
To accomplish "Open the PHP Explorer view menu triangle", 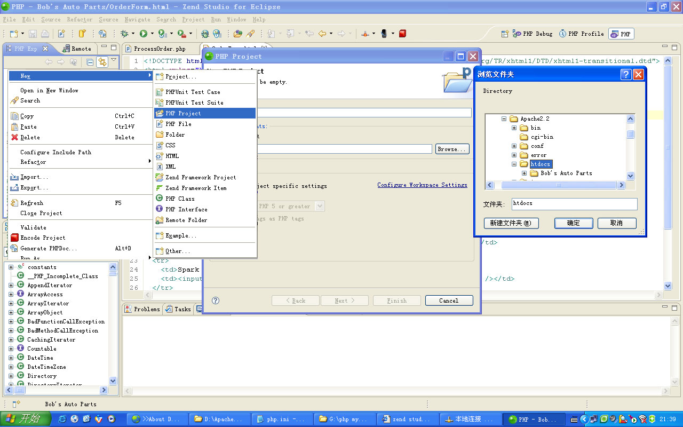I will (114, 60).
